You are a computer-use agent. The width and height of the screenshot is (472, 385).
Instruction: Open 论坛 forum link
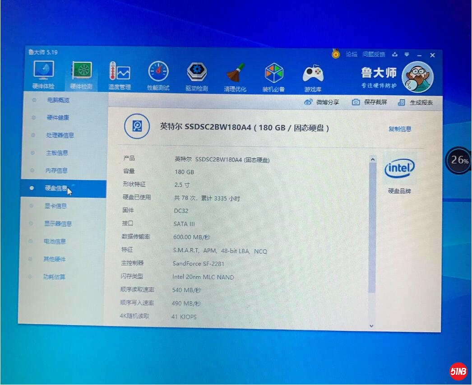[x=351, y=54]
